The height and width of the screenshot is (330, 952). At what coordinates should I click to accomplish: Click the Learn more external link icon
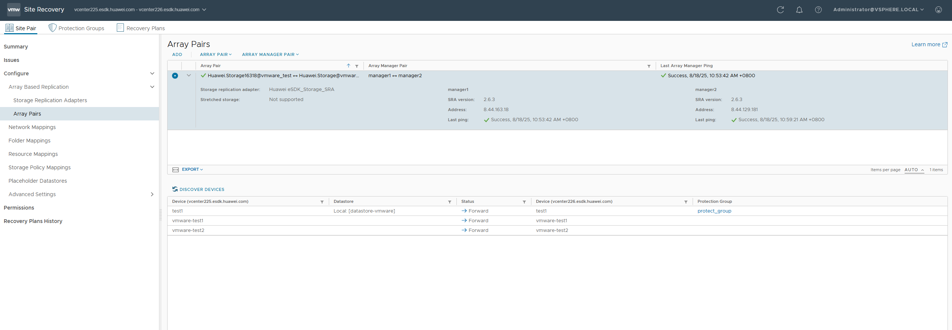945,45
